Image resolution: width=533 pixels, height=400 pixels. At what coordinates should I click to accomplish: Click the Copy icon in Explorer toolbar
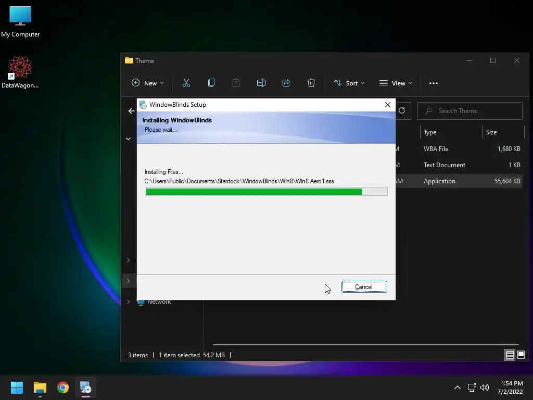click(x=211, y=83)
